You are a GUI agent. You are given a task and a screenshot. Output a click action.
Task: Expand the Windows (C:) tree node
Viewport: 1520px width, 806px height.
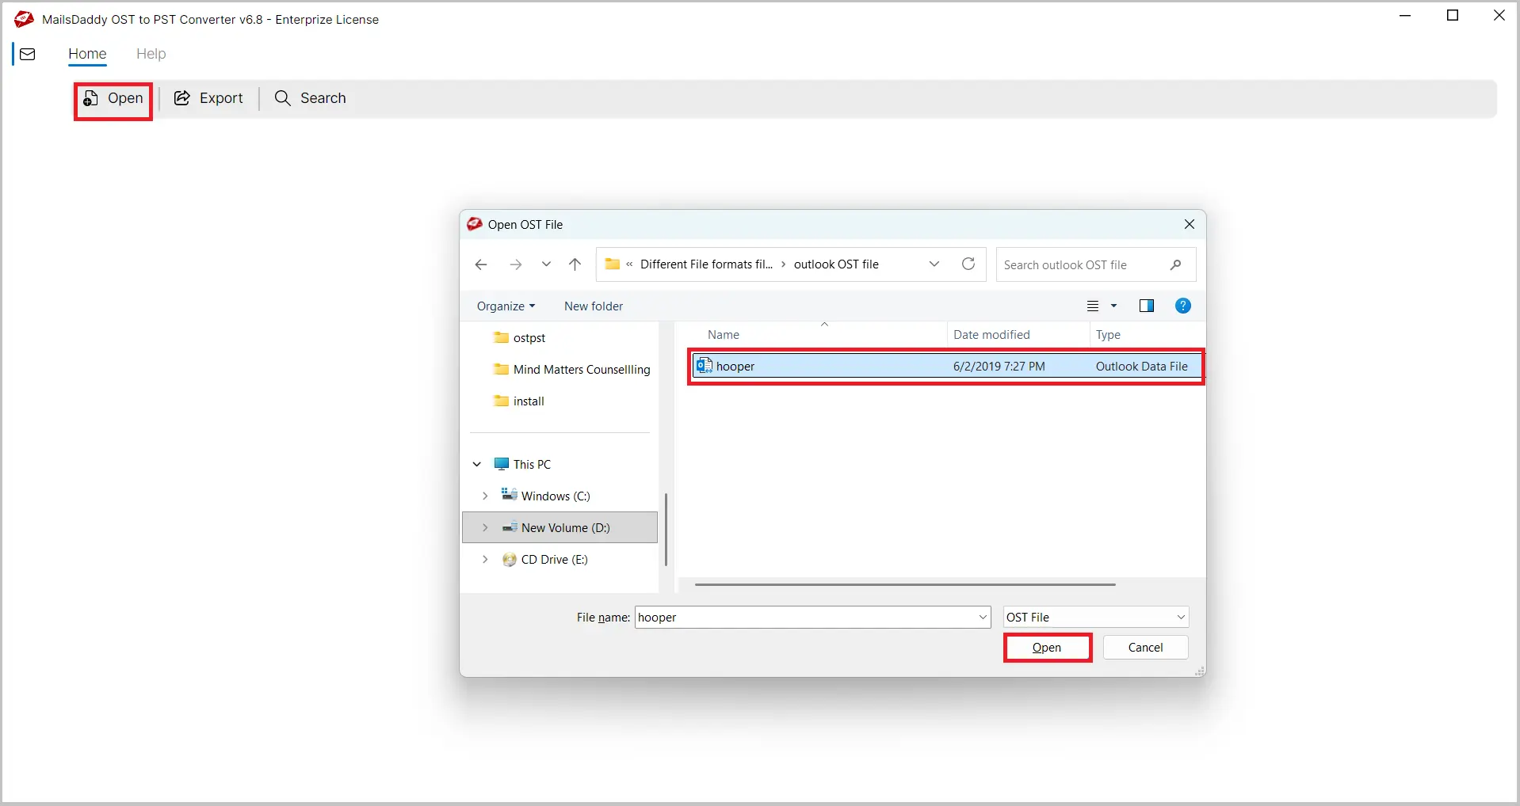[485, 496]
